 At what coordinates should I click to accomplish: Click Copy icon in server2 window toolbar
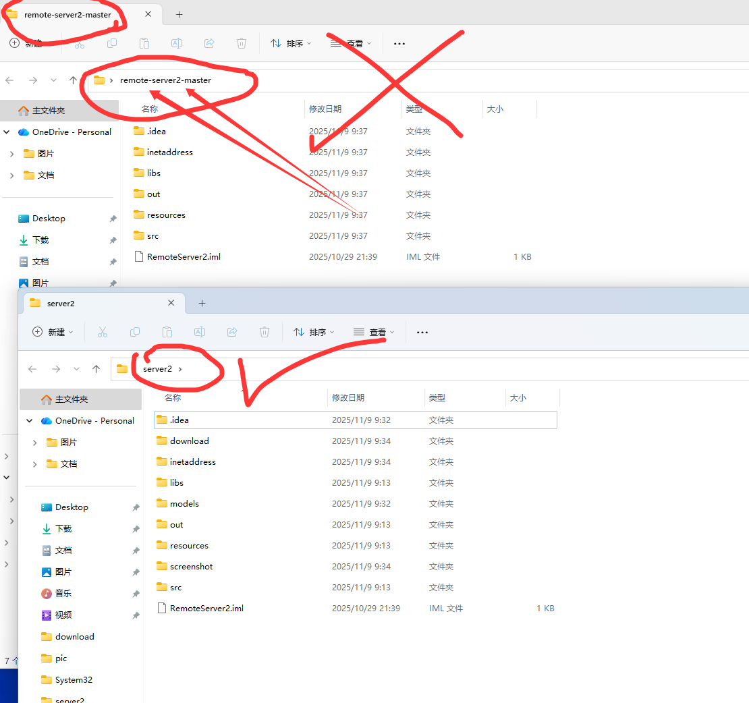(x=135, y=332)
